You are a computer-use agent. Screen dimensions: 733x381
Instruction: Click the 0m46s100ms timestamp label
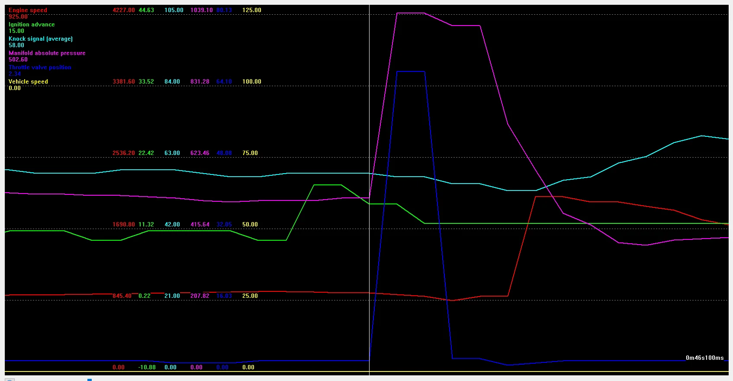[x=704, y=358]
